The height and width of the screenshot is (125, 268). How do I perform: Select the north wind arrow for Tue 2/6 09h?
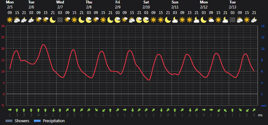pyautogui.click(x=39, y=110)
